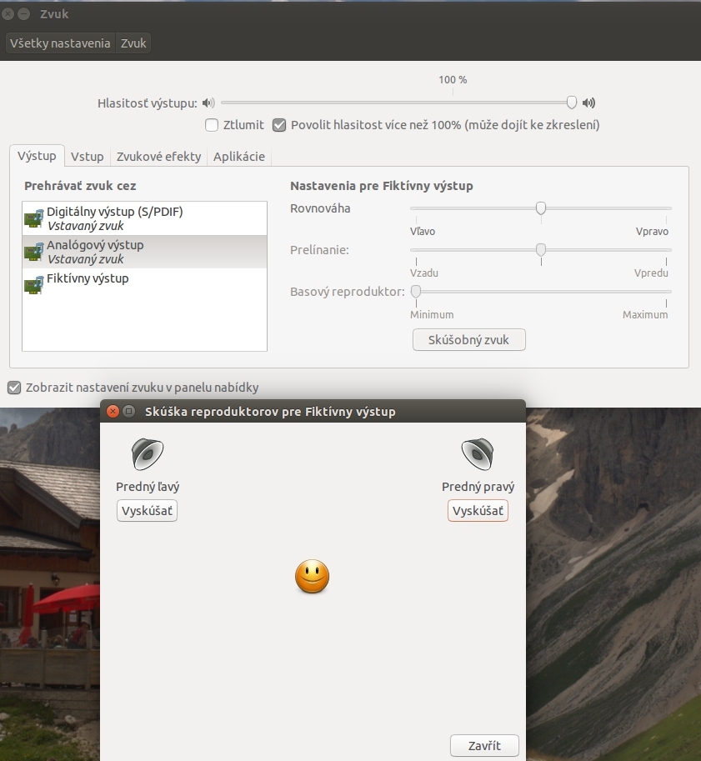Image resolution: width=701 pixels, height=761 pixels.
Task: Click the Maximum subwoofer label
Action: pyautogui.click(x=645, y=315)
